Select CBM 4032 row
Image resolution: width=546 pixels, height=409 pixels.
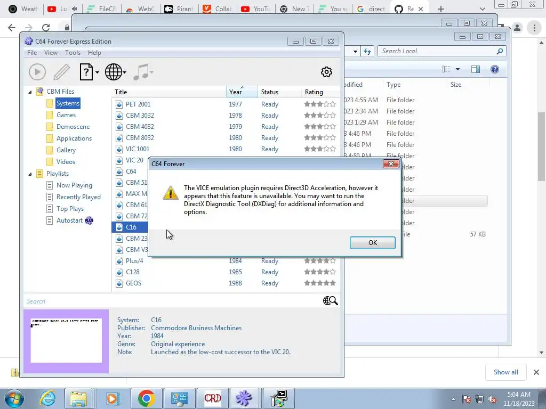pos(226,127)
